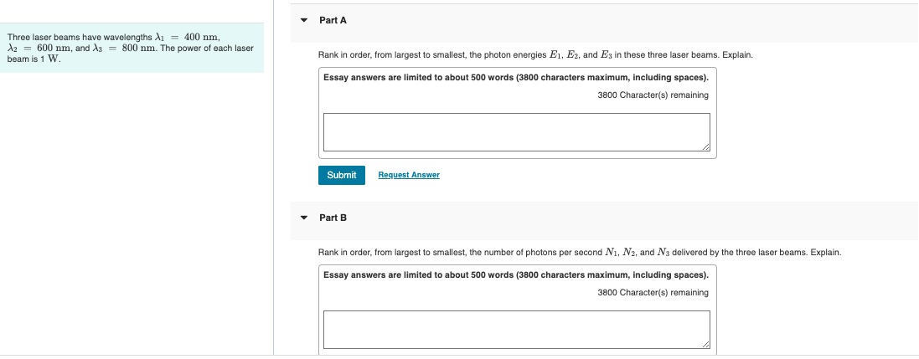
Task: Click Part B essay limit notice
Action: click(516, 274)
